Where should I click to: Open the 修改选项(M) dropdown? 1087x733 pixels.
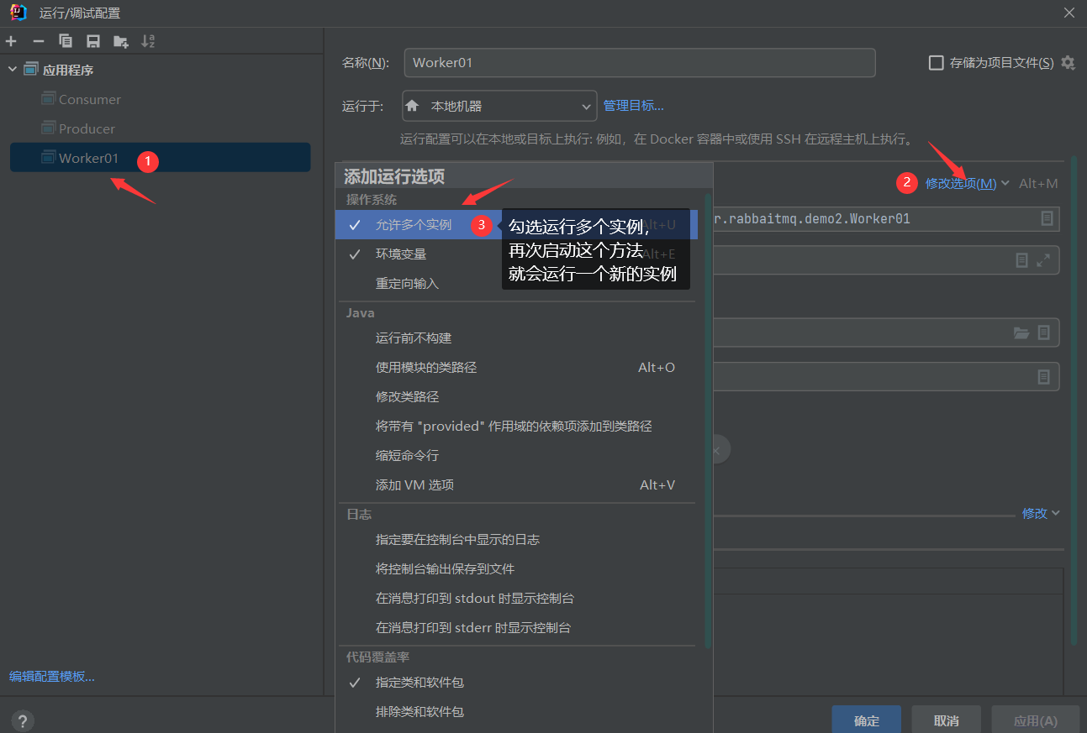[967, 183]
